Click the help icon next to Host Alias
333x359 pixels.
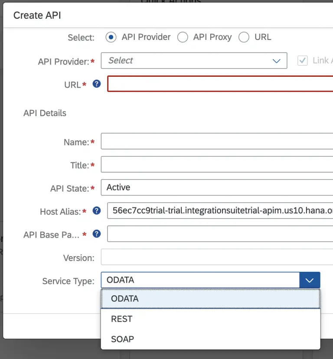[x=96, y=212]
